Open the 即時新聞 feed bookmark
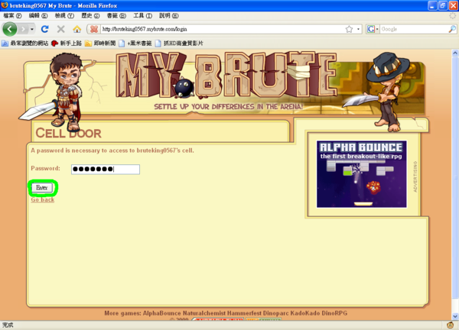This screenshot has width=459, height=330. tap(100, 44)
